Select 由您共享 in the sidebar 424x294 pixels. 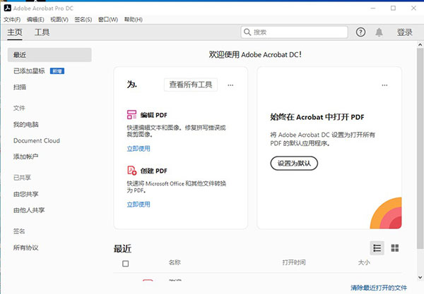click(x=26, y=194)
